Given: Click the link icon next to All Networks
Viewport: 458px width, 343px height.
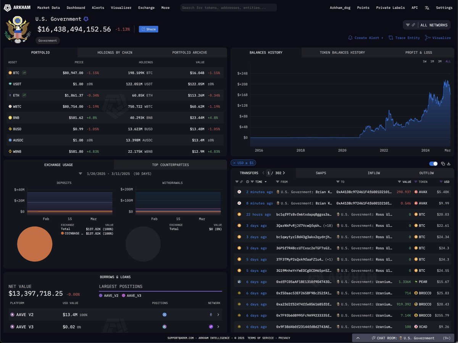Looking at the screenshot, I should 413,25.
